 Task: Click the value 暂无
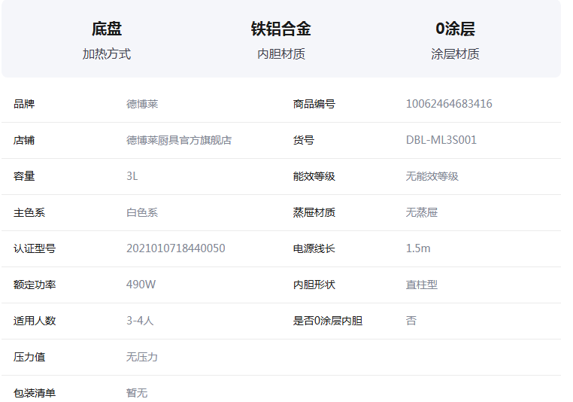137,394
